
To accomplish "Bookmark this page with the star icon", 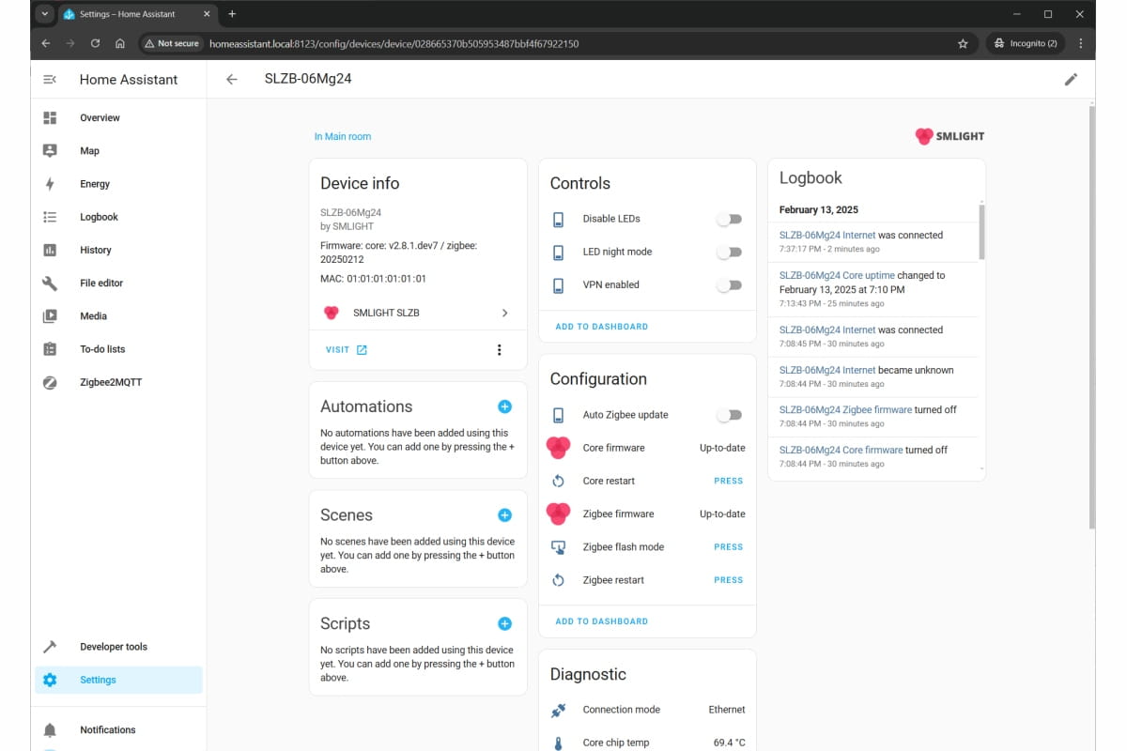I will [963, 43].
